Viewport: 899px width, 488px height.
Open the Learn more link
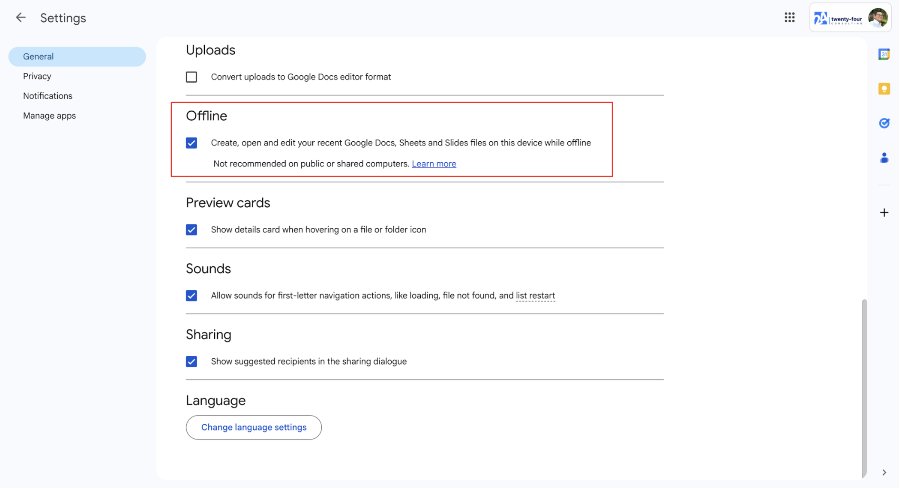(434, 164)
